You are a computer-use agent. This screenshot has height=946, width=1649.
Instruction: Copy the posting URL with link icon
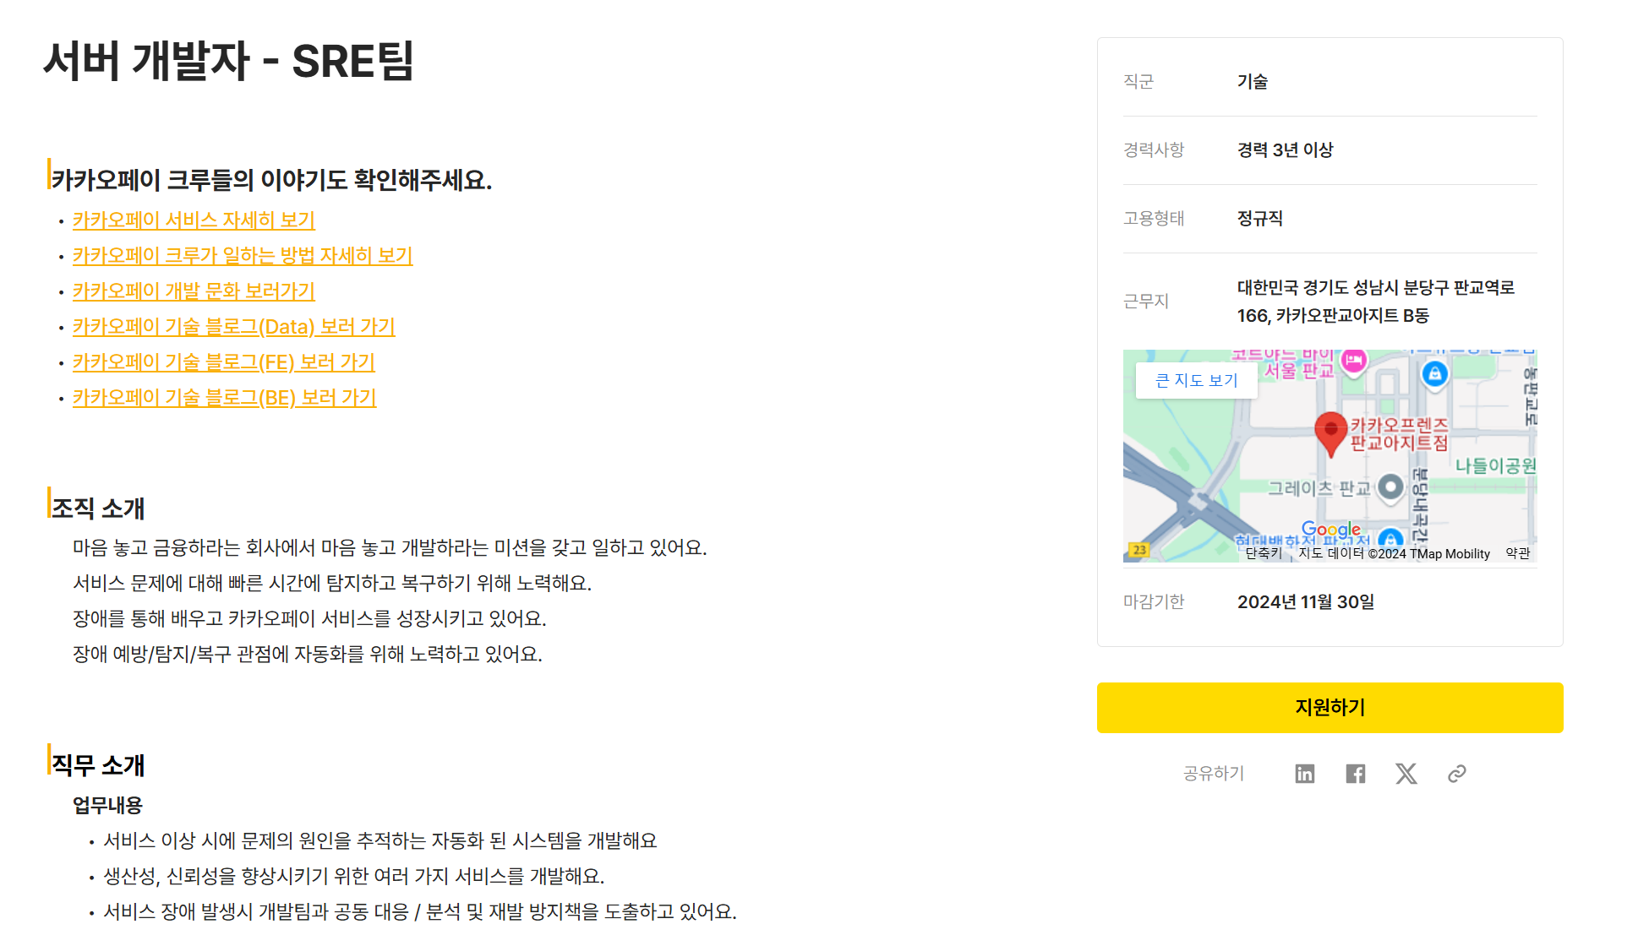1456,774
